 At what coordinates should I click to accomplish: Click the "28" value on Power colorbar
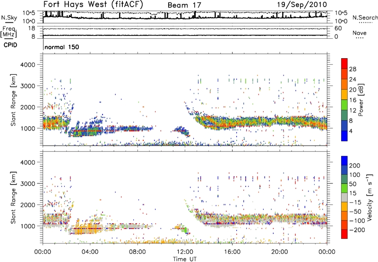tap(352, 69)
